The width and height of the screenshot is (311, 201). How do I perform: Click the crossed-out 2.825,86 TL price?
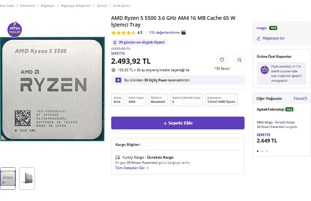121,48
